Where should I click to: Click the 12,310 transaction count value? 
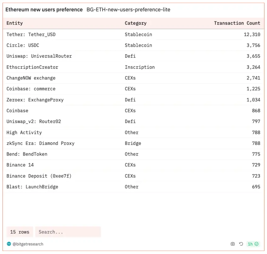(x=252, y=34)
